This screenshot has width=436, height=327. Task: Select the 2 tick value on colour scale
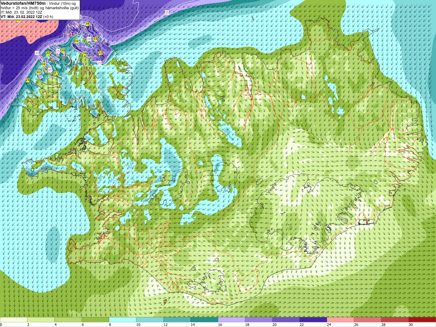28,325
